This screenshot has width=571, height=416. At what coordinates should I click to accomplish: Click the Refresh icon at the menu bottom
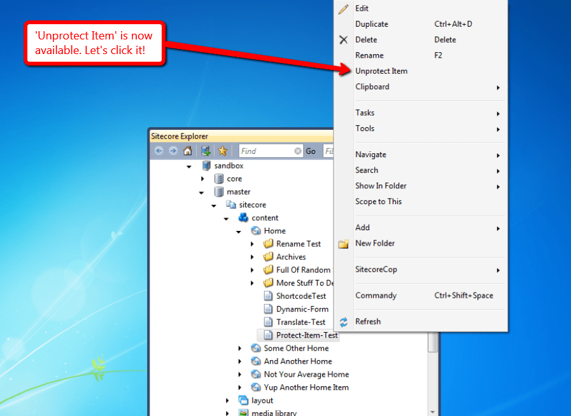344,322
